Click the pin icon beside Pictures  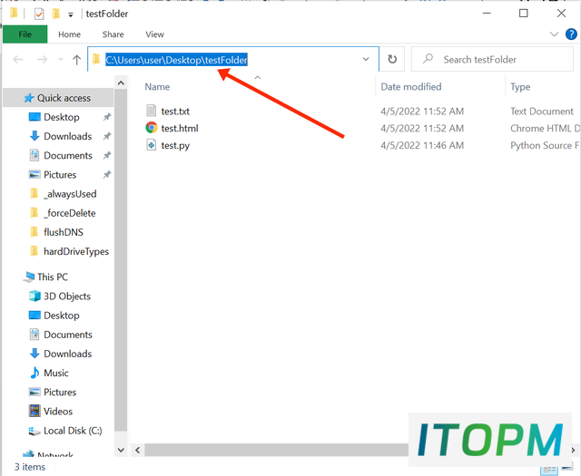tap(107, 174)
